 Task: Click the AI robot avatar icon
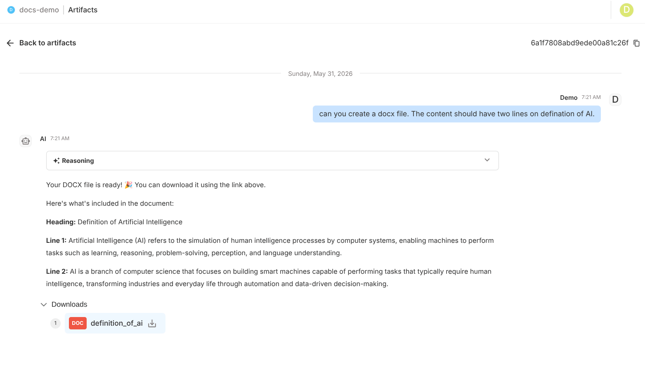[26, 141]
